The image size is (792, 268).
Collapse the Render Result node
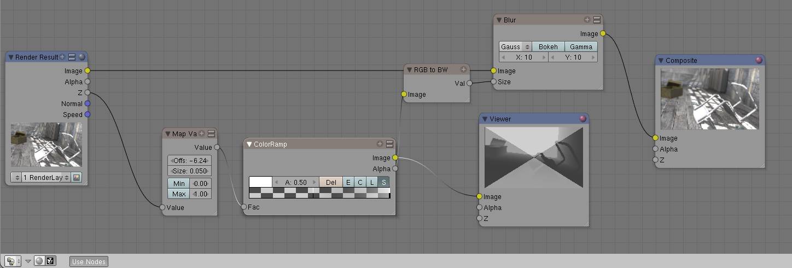(11, 57)
